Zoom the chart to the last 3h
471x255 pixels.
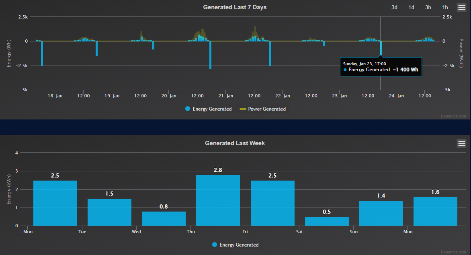(428, 8)
